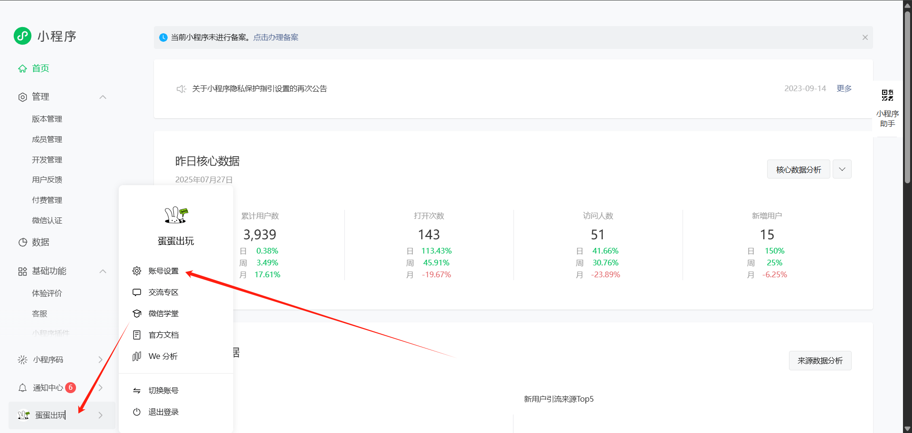Click the 小程序码 sidebar icon
This screenshot has width=912, height=433.
point(22,360)
